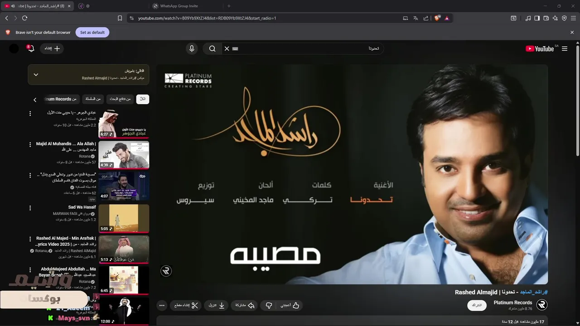Open the Brave music playlist icon
Screen dimensions: 580x326
pyautogui.click(x=528, y=18)
